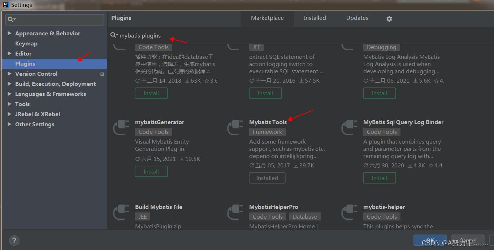This screenshot has width=494, height=250.
Task: Expand Build, Execution, Deployment node
Action: pyautogui.click(x=9, y=84)
